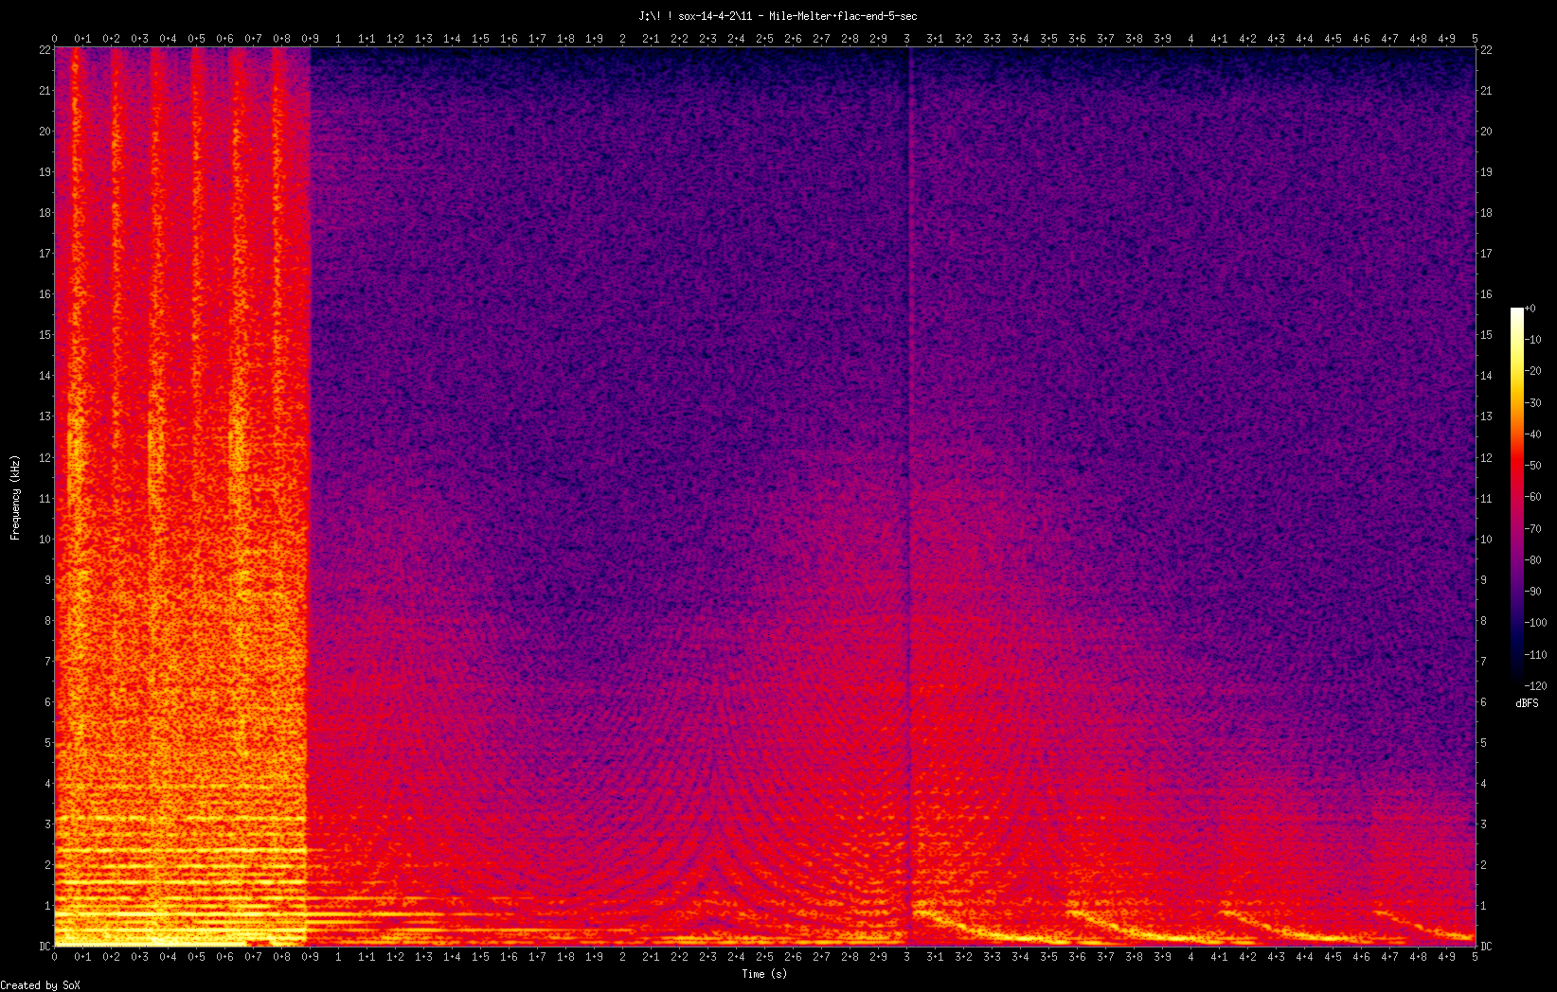Click the 'Frequency (kHz)' axis label
Viewport: 1557px width, 992px height.
[x=15, y=498]
